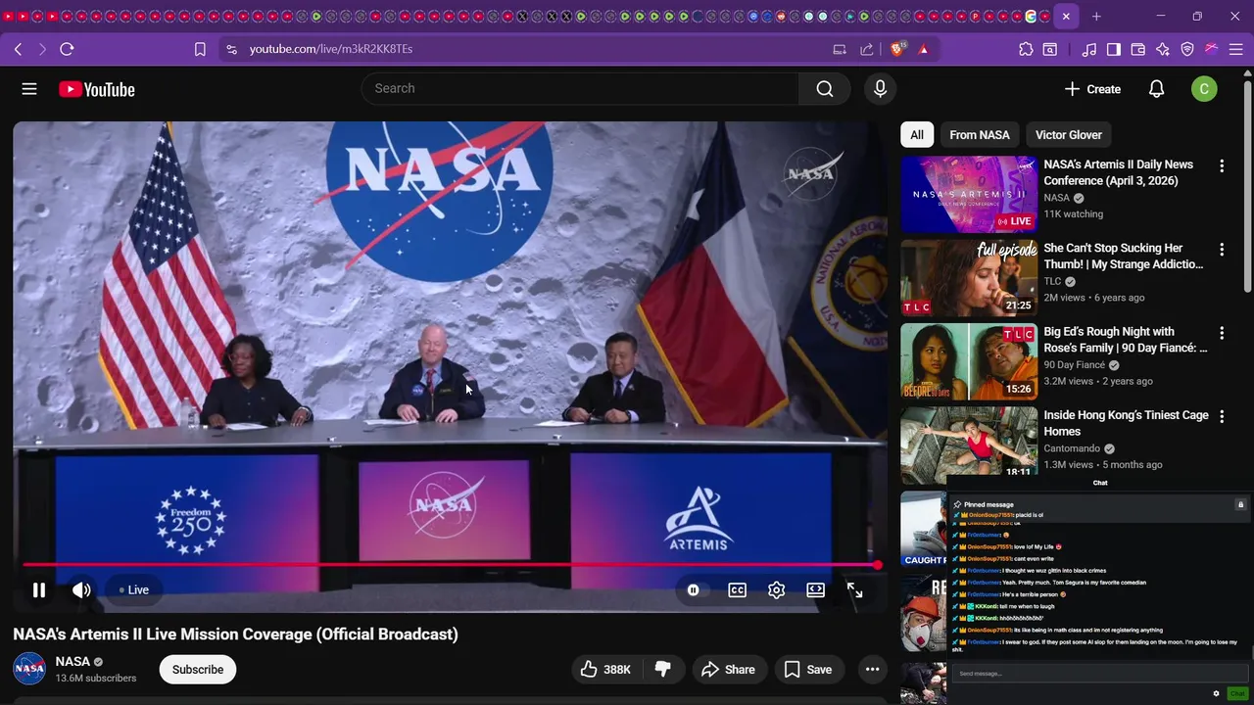Screen dimensions: 1254x705
Task: Open a new browser tab
Action: click(1096, 16)
